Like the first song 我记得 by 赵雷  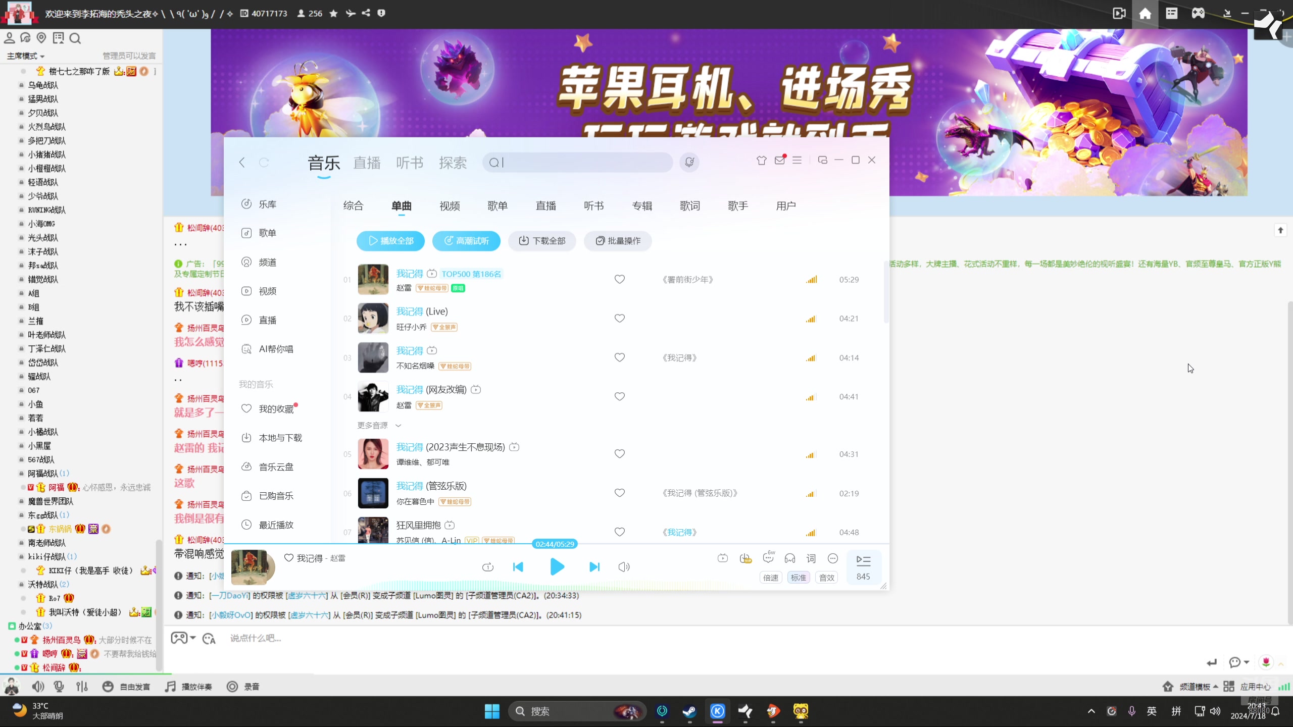(x=620, y=279)
